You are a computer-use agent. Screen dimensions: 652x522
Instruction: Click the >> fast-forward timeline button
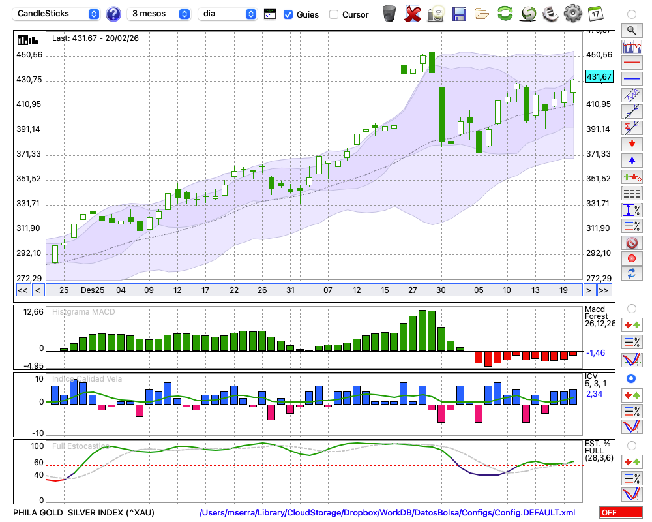coord(604,290)
